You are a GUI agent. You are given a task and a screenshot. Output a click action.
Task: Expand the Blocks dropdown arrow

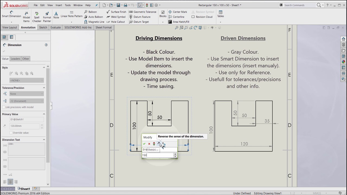[x=163, y=22]
